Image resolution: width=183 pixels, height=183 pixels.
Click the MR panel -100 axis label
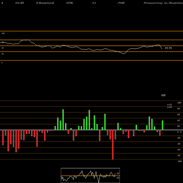pos(179,161)
